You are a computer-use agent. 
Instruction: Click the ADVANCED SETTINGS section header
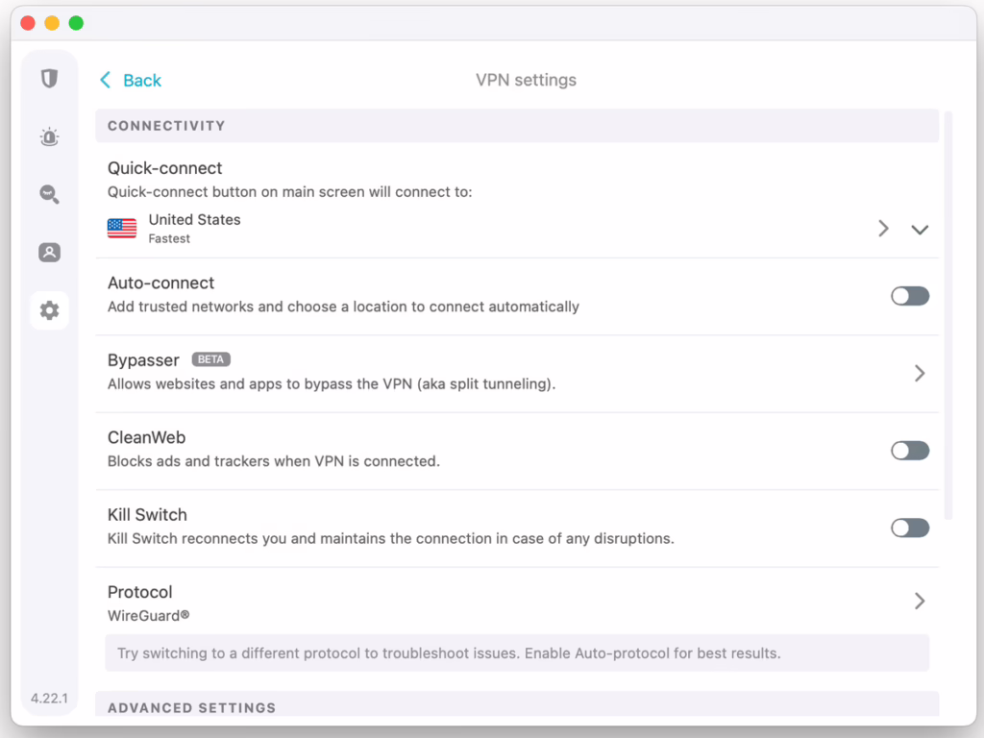[517, 704]
